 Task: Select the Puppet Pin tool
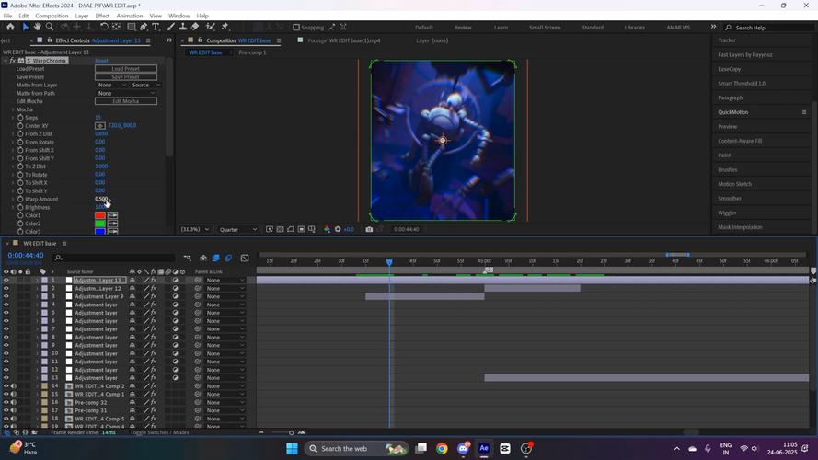(x=225, y=27)
